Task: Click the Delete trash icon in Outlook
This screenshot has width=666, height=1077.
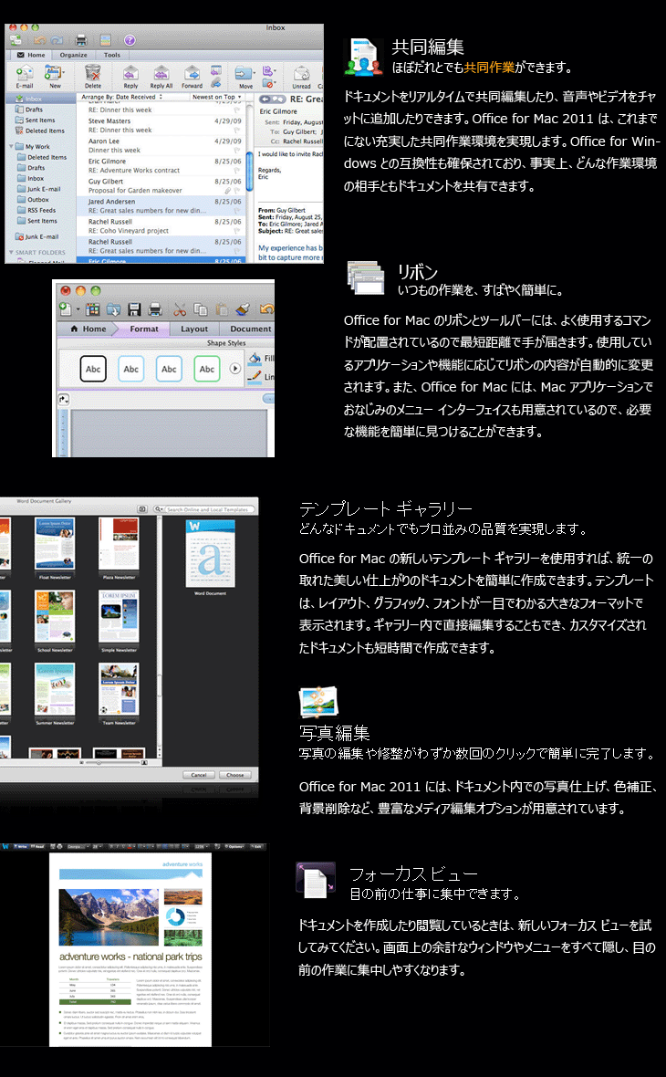Action: [x=93, y=72]
